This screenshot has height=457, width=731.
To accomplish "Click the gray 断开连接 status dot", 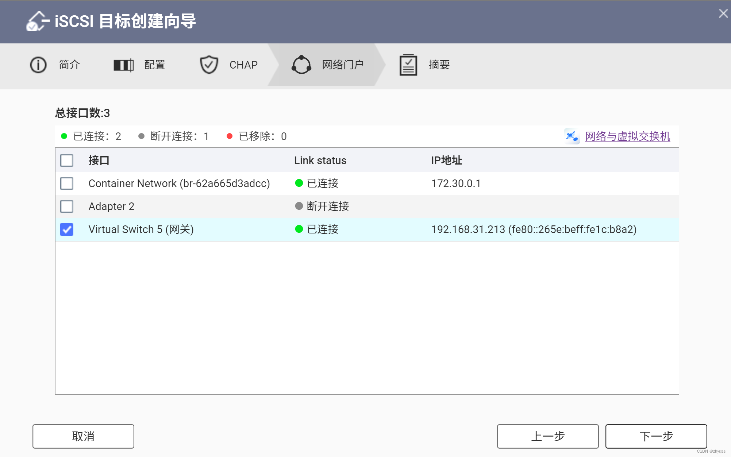I will coord(299,206).
